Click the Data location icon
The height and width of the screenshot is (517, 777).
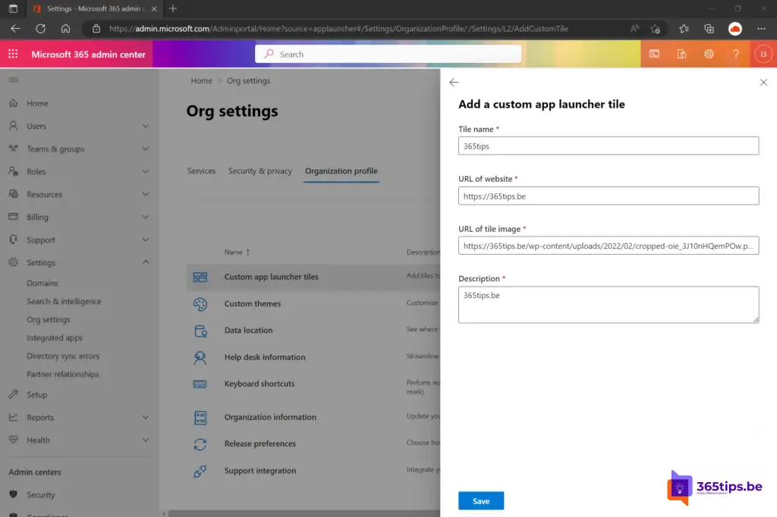[200, 331]
